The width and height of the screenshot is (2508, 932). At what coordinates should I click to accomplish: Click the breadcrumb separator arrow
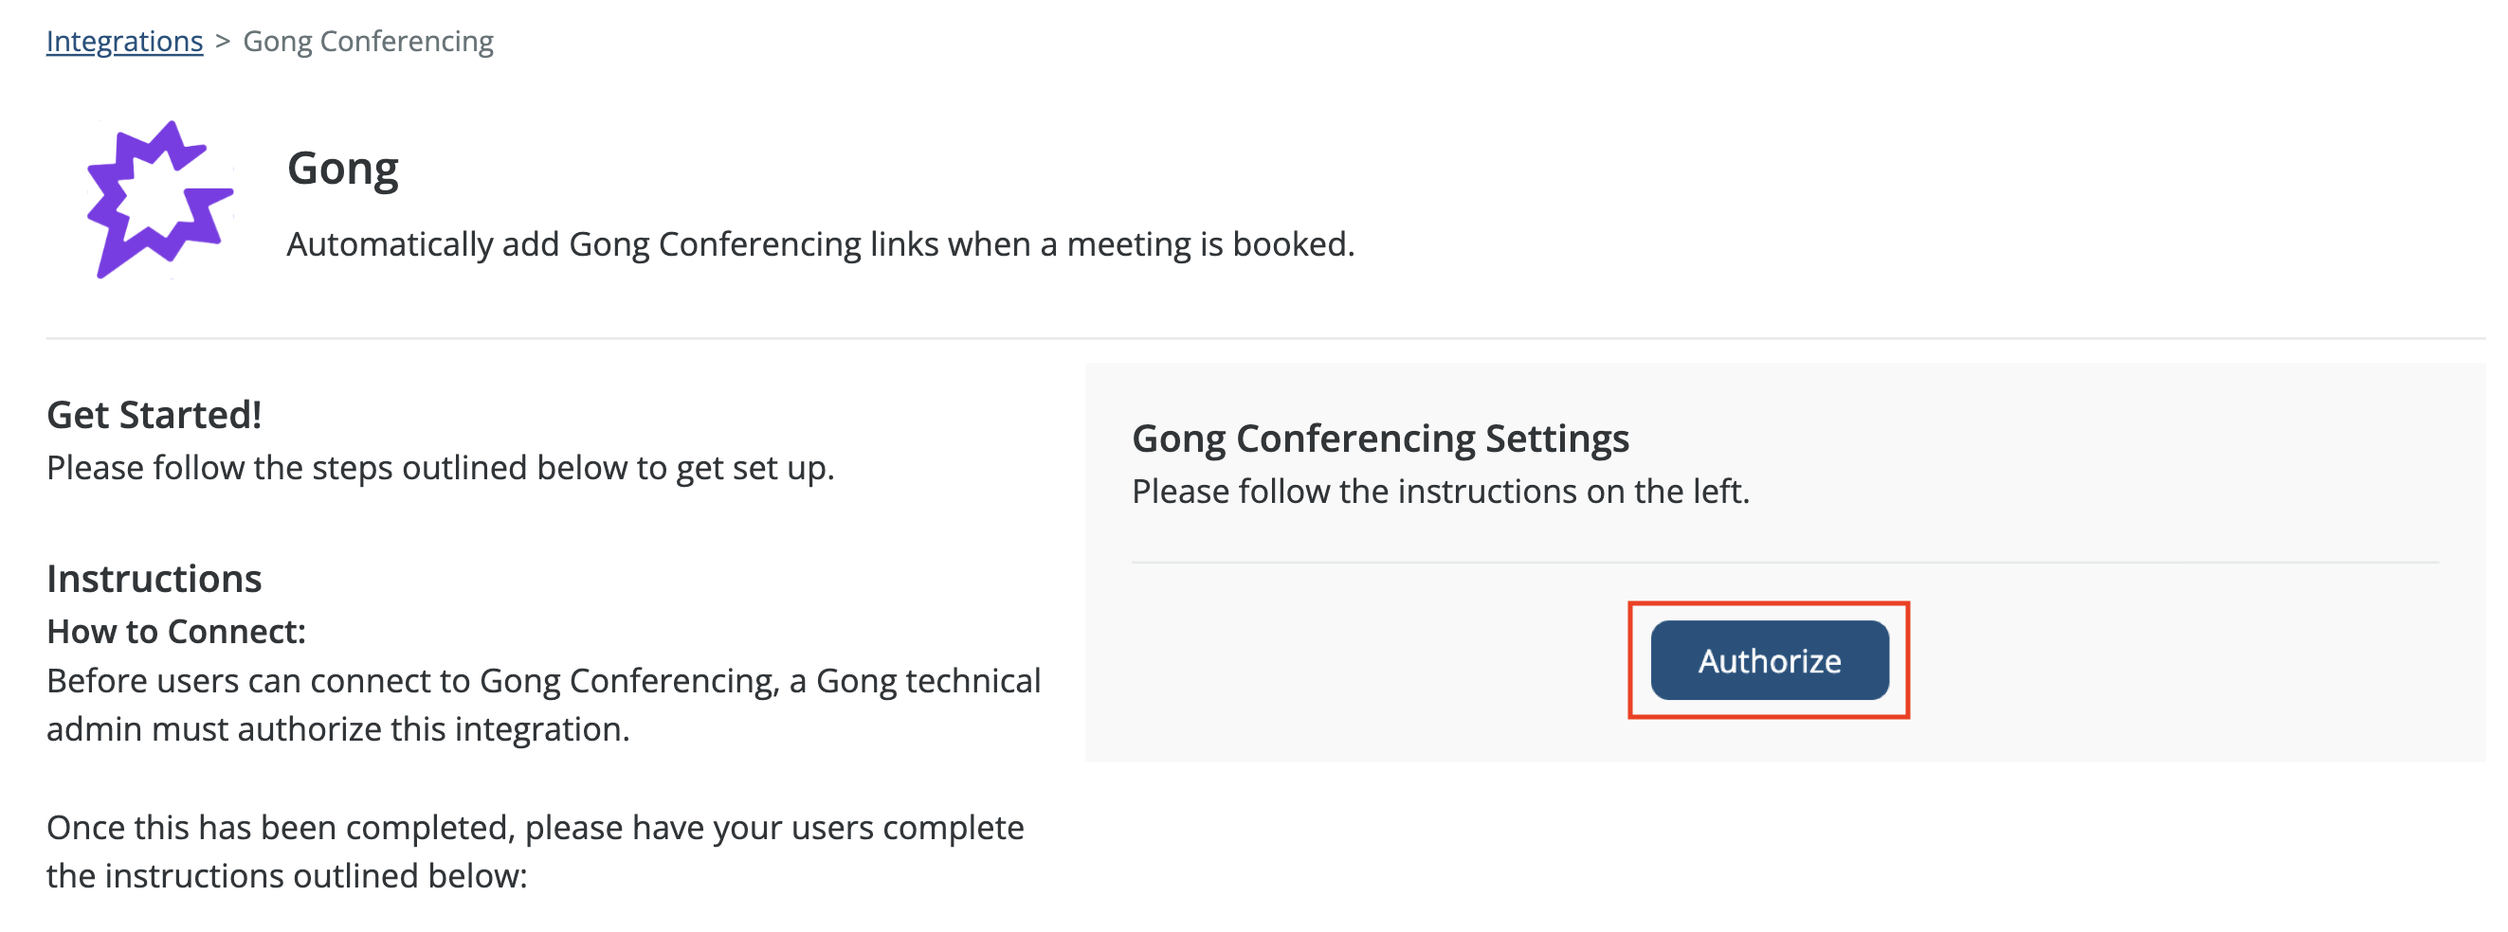(223, 41)
